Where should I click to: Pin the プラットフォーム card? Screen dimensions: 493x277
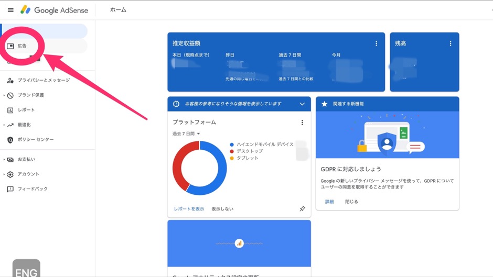coord(302,209)
